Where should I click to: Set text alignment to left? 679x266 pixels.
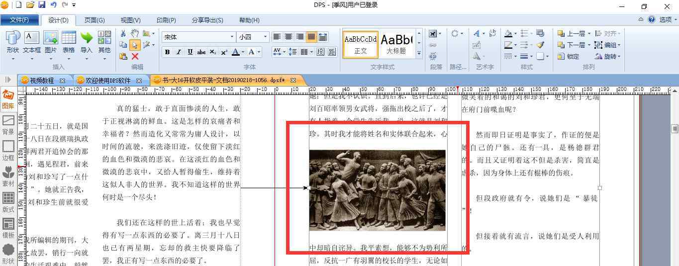[278, 37]
